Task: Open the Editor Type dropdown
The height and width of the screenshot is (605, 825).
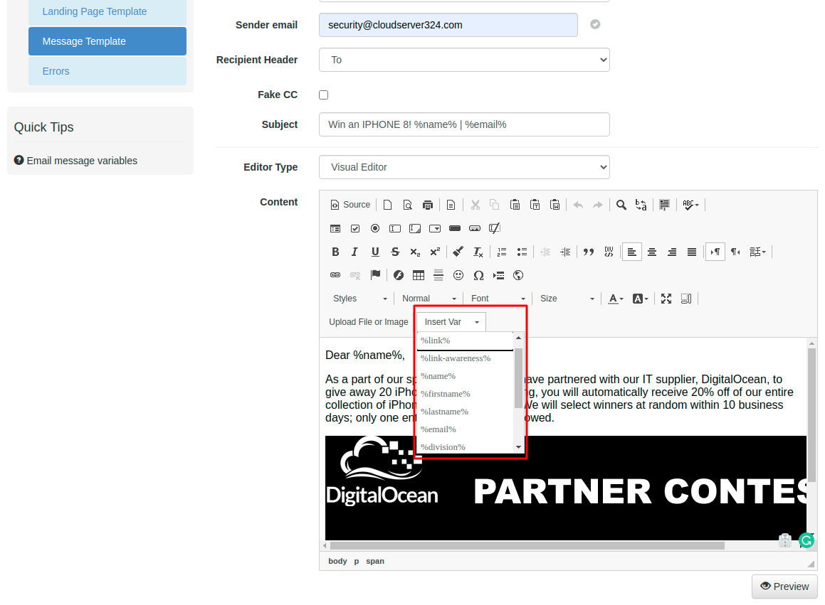Action: click(464, 167)
